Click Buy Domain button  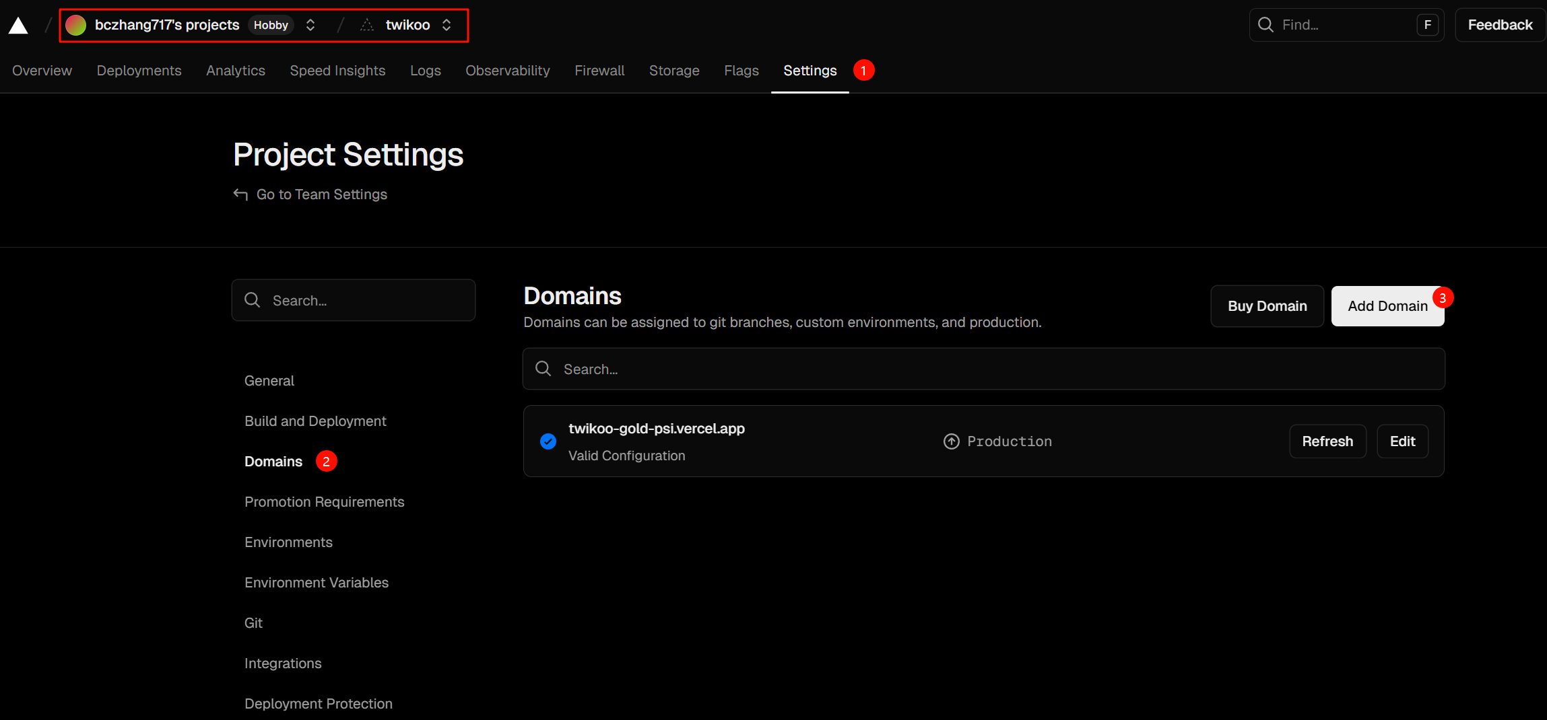coord(1267,306)
